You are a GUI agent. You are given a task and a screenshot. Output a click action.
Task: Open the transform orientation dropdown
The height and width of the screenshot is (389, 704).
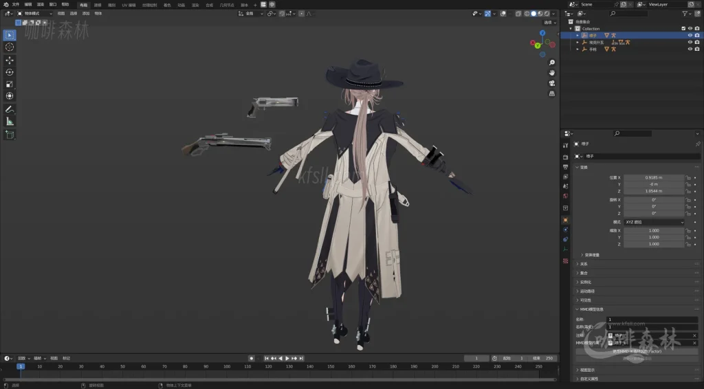click(x=250, y=14)
